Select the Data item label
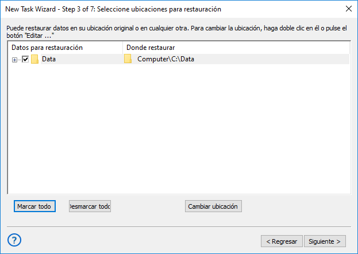Image resolution: width=358 pixels, height=254 pixels. pos(49,59)
